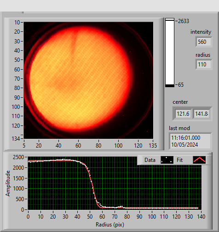Image resolution: width=219 pixels, height=232 pixels.
Task: Click the color ramp upper marker near 2633
Action: coord(170,19)
